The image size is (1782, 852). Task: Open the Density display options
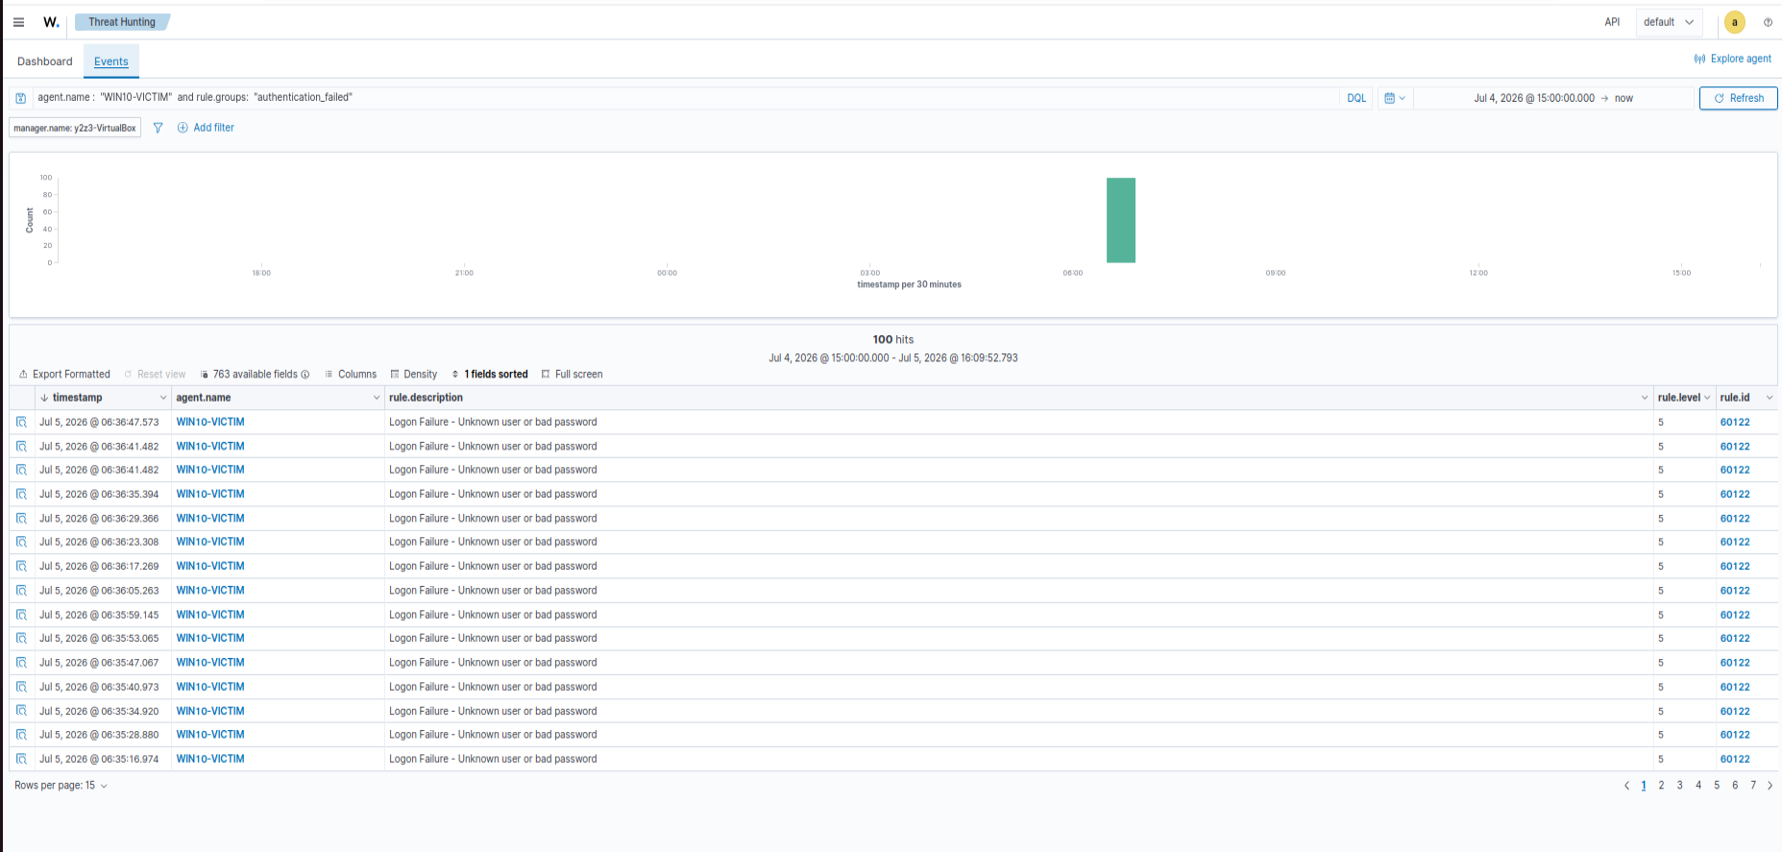[x=414, y=375]
